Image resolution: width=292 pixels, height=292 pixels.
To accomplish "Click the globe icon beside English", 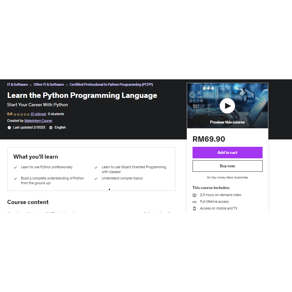I will (50, 127).
